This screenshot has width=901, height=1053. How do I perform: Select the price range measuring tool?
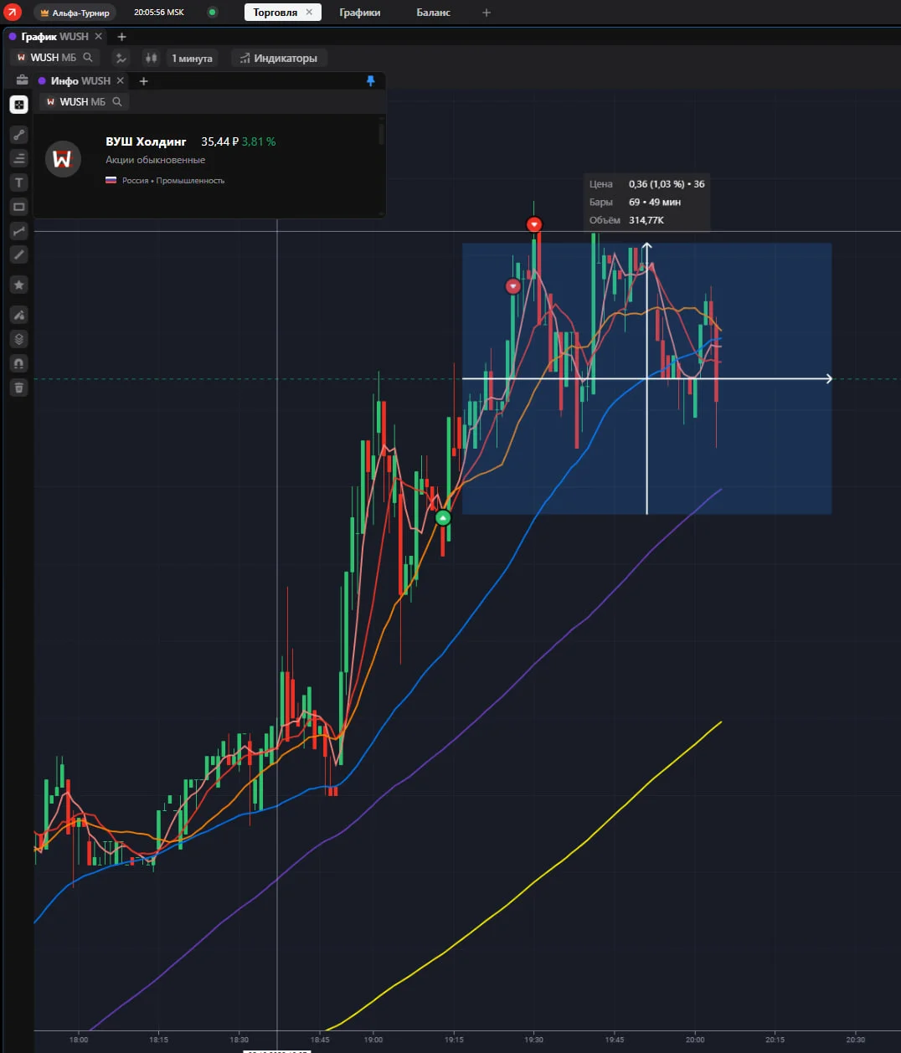coord(19,231)
